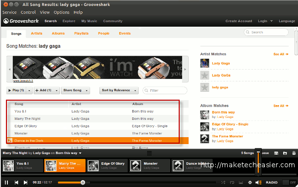The height and width of the screenshot is (187, 298).
Task: Select Monster in the queue
Action: (x=149, y=165)
